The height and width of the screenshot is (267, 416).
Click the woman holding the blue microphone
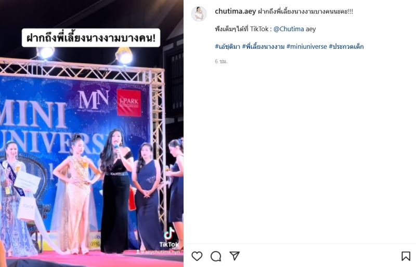pos(116,190)
